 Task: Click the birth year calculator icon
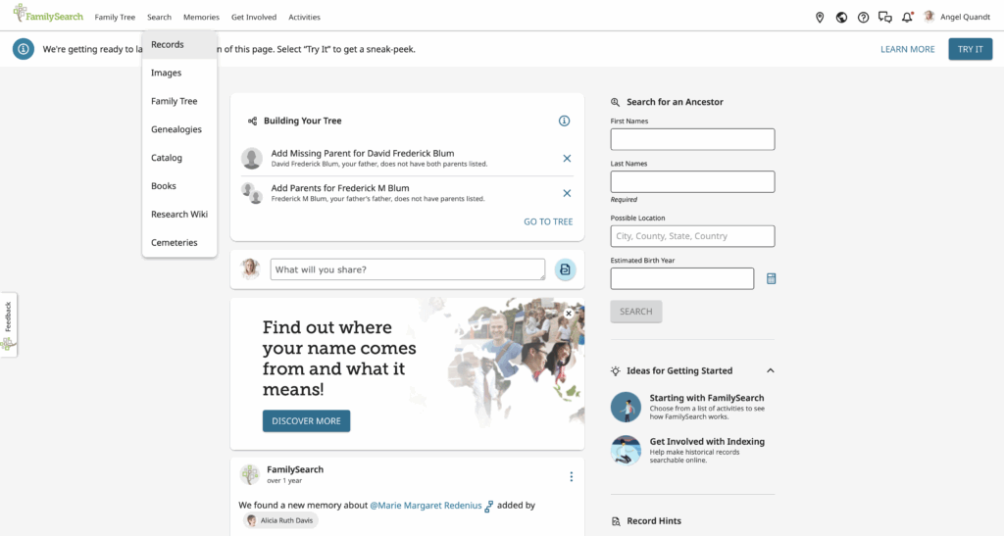pyautogui.click(x=771, y=279)
